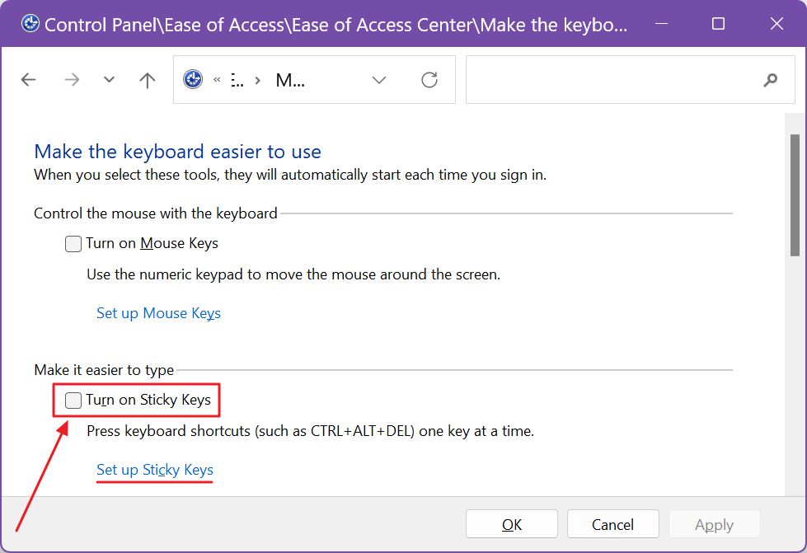Viewport: 807px width, 553px height.
Task: Click inside the search box
Action: tap(610, 79)
